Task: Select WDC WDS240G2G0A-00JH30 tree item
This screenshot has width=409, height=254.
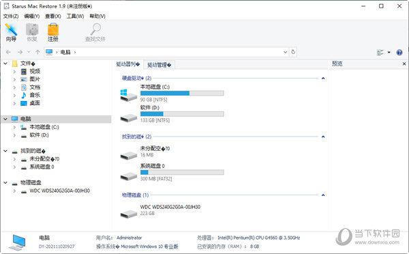Action: tap(59, 190)
